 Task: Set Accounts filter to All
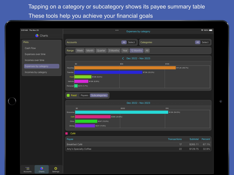(x=124, y=42)
